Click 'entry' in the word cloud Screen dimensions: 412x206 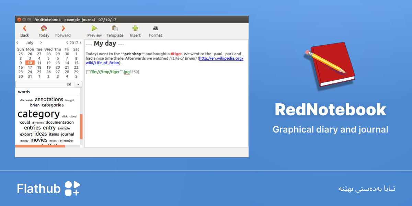(49, 128)
